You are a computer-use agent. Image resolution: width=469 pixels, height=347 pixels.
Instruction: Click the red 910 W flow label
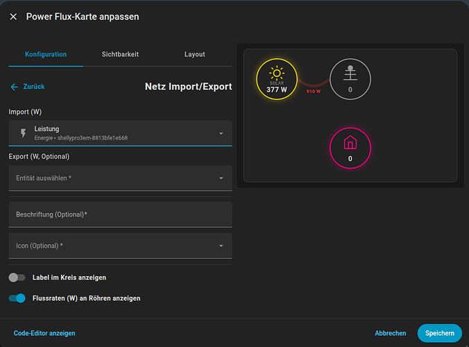(x=314, y=91)
